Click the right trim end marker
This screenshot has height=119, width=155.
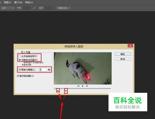coord(66,91)
